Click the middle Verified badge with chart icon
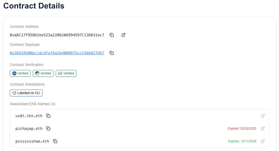This screenshot has height=151, width=279. 43,73
